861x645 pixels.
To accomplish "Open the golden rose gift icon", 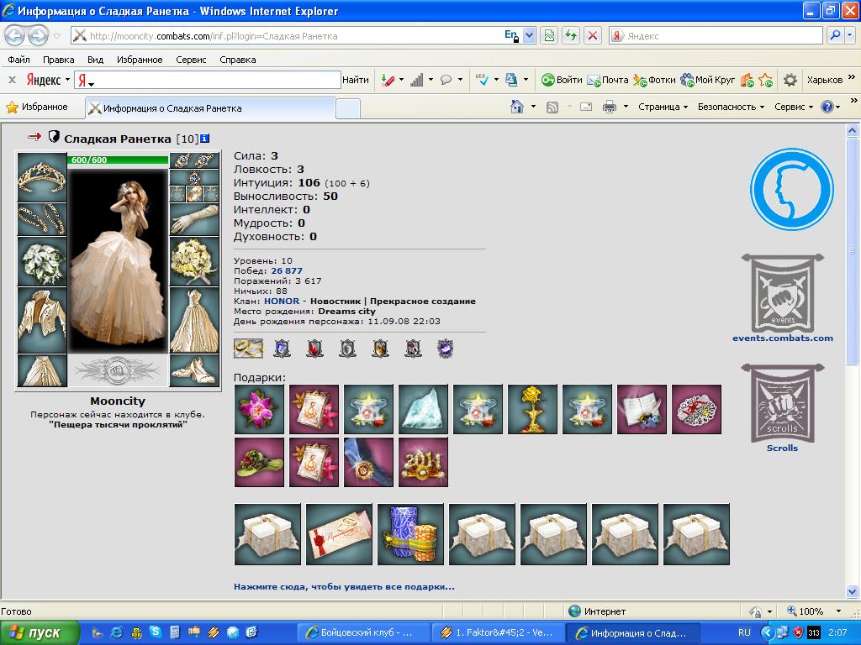I will coord(532,409).
